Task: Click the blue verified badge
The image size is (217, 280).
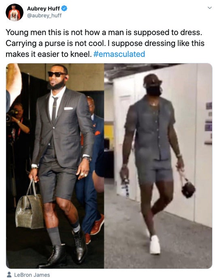Action: 64,8
